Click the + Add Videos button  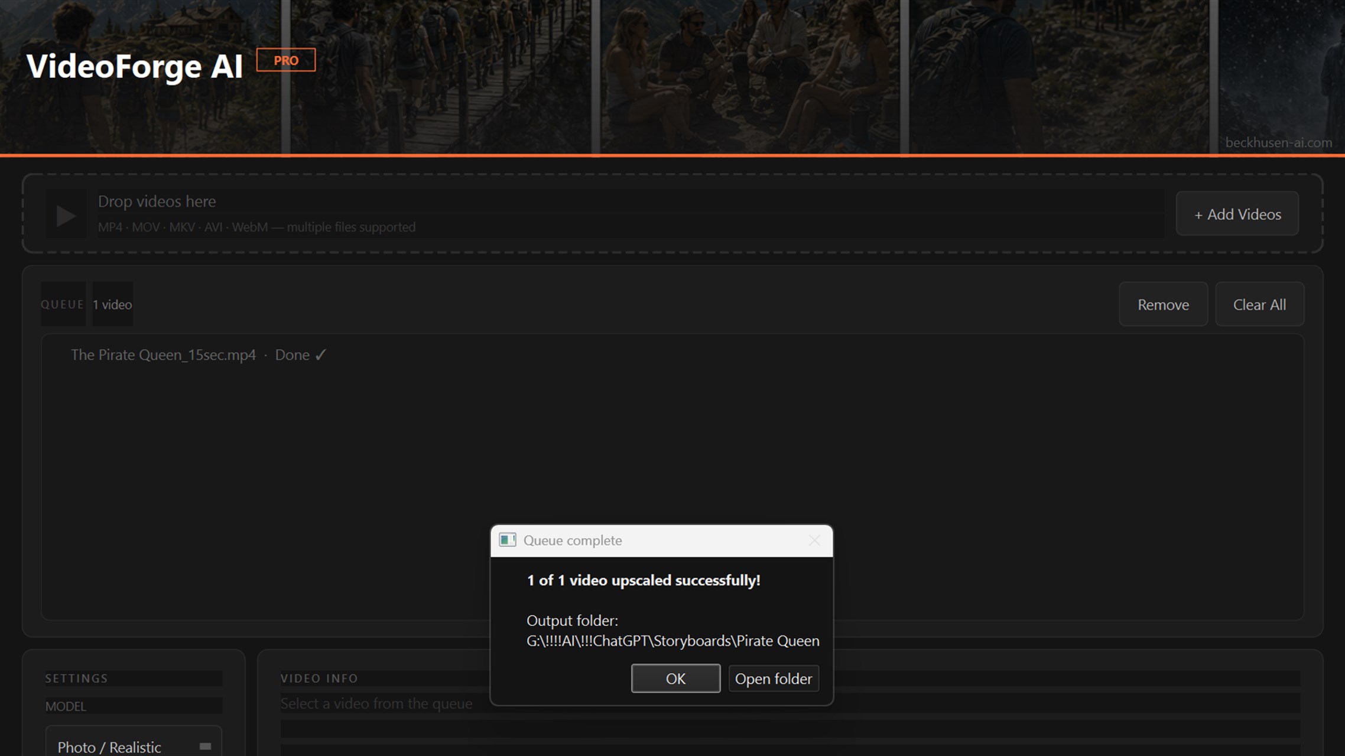click(1237, 214)
